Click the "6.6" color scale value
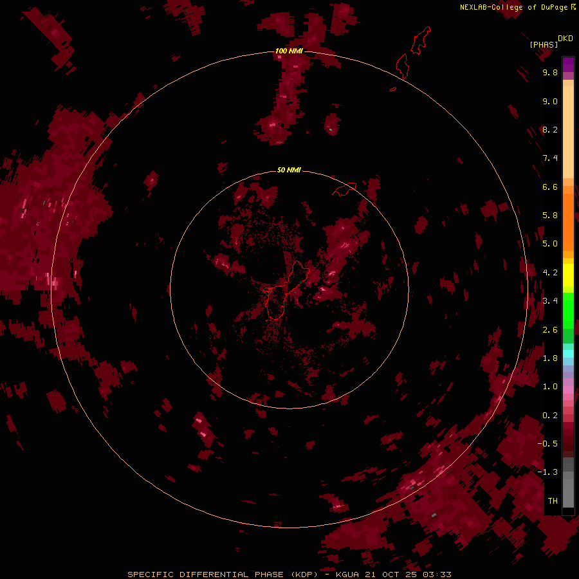 (x=550, y=187)
